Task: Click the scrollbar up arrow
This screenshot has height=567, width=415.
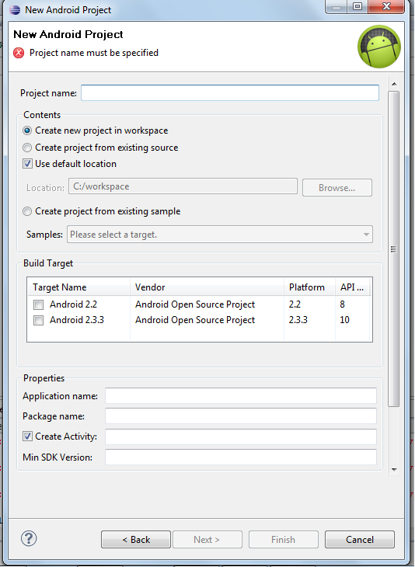Action: [x=394, y=84]
